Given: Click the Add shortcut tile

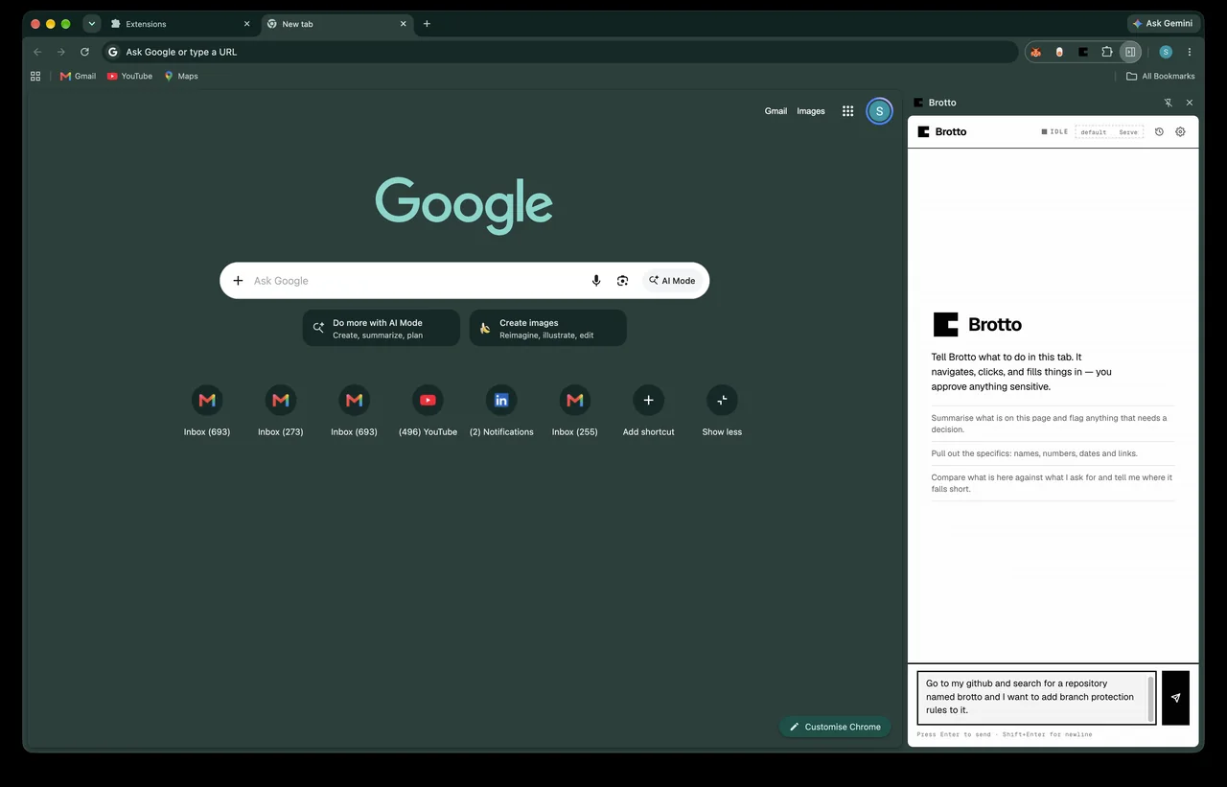Looking at the screenshot, I should click(648, 410).
